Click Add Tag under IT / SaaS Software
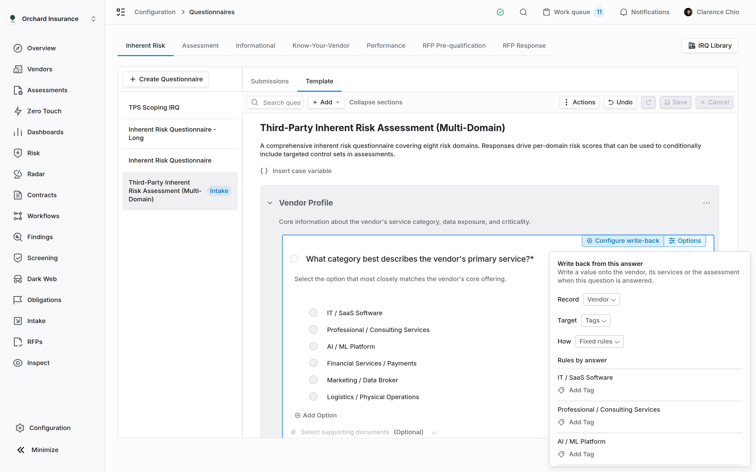 point(576,390)
